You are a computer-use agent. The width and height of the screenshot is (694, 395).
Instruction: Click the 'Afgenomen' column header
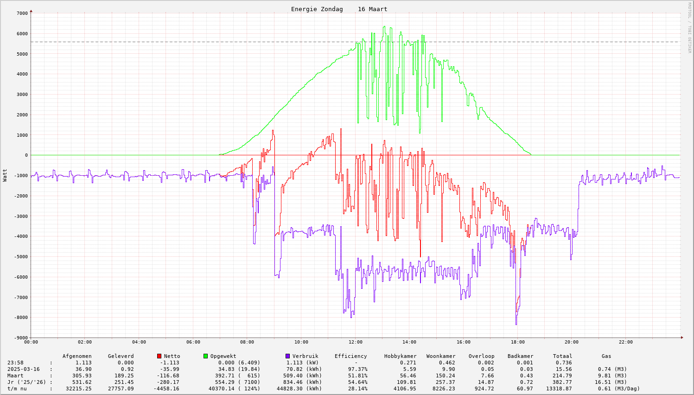tap(77, 356)
